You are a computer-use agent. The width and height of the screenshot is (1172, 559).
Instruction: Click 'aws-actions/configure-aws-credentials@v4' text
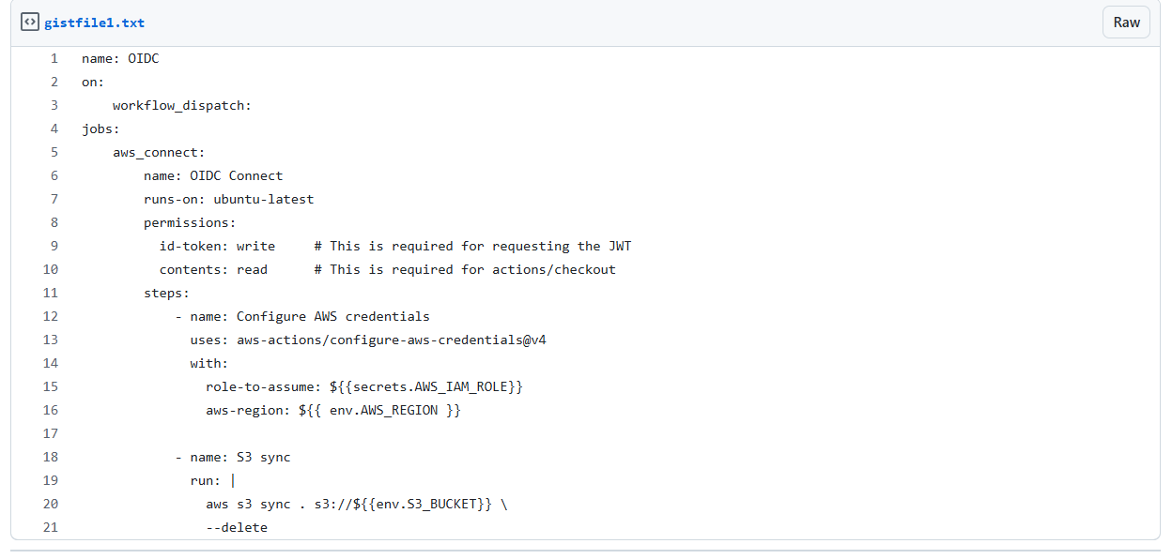point(391,340)
